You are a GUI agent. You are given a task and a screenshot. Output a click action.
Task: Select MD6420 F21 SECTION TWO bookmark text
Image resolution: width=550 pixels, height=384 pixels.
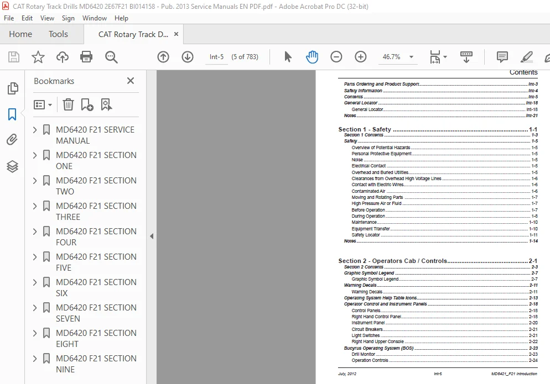click(x=96, y=186)
